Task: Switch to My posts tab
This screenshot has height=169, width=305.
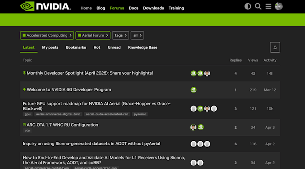Action: (50, 47)
